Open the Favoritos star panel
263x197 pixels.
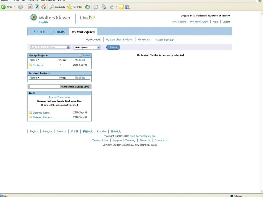point(75,7)
